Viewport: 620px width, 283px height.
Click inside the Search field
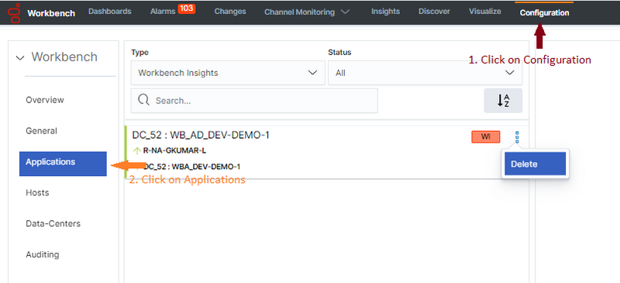(254, 101)
